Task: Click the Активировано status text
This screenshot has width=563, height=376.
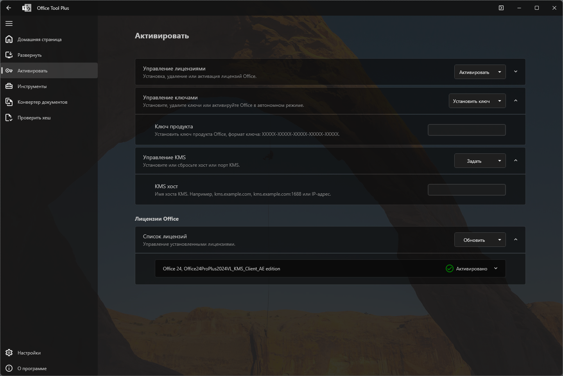Action: (472, 269)
